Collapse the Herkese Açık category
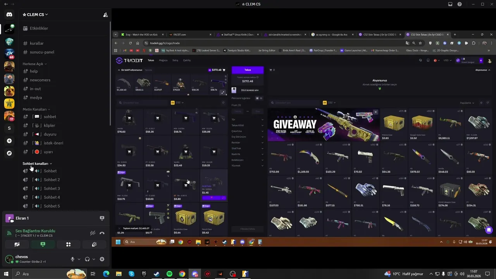The image size is (496, 279). [34, 64]
